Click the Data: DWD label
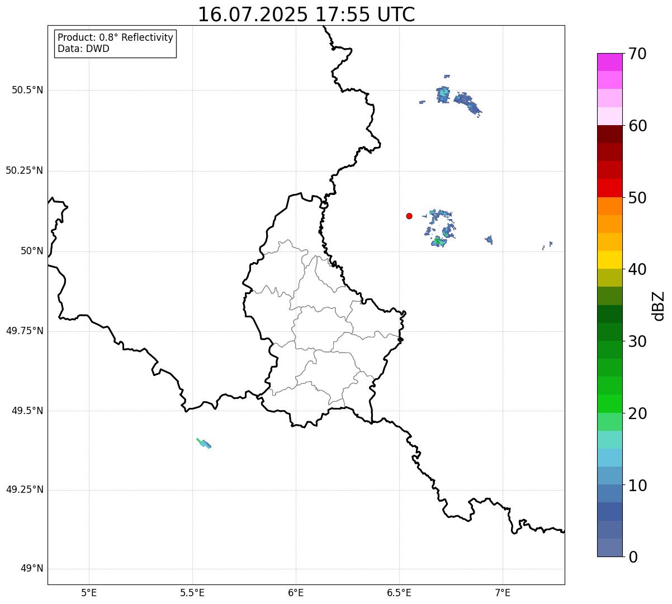This screenshot has width=672, height=604. (x=83, y=49)
